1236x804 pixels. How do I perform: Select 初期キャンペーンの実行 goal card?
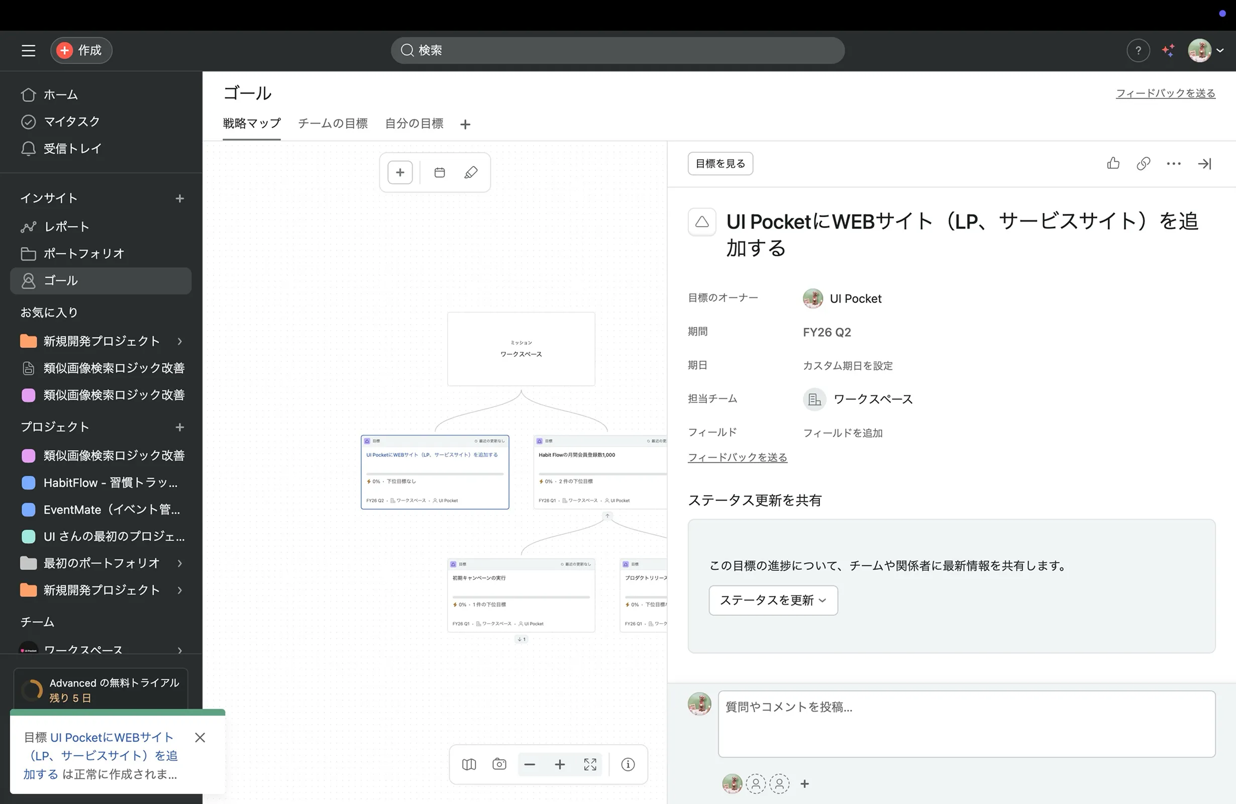521,595
